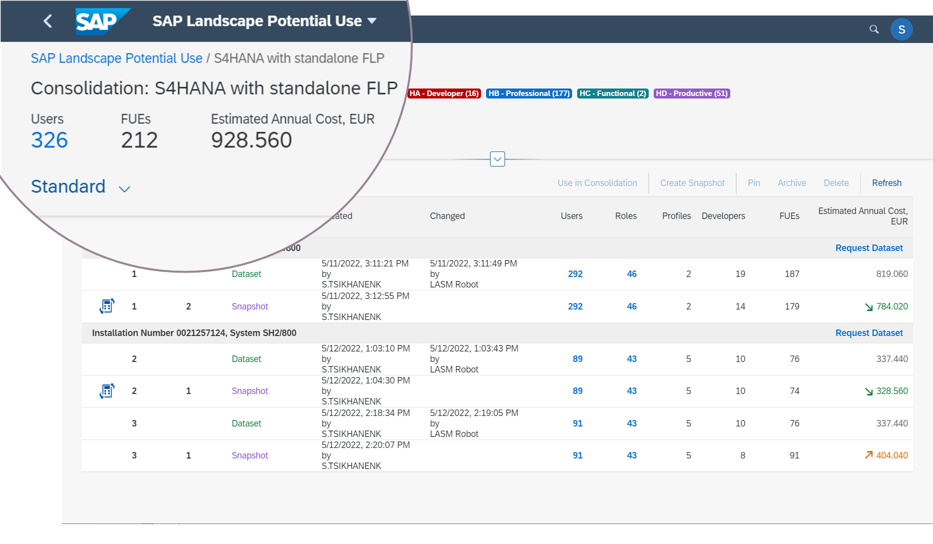
Task: Open Dataset link with cost 819.060
Action: click(x=246, y=274)
